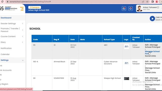Open the Chrome profile avatar icon

point(157,2)
